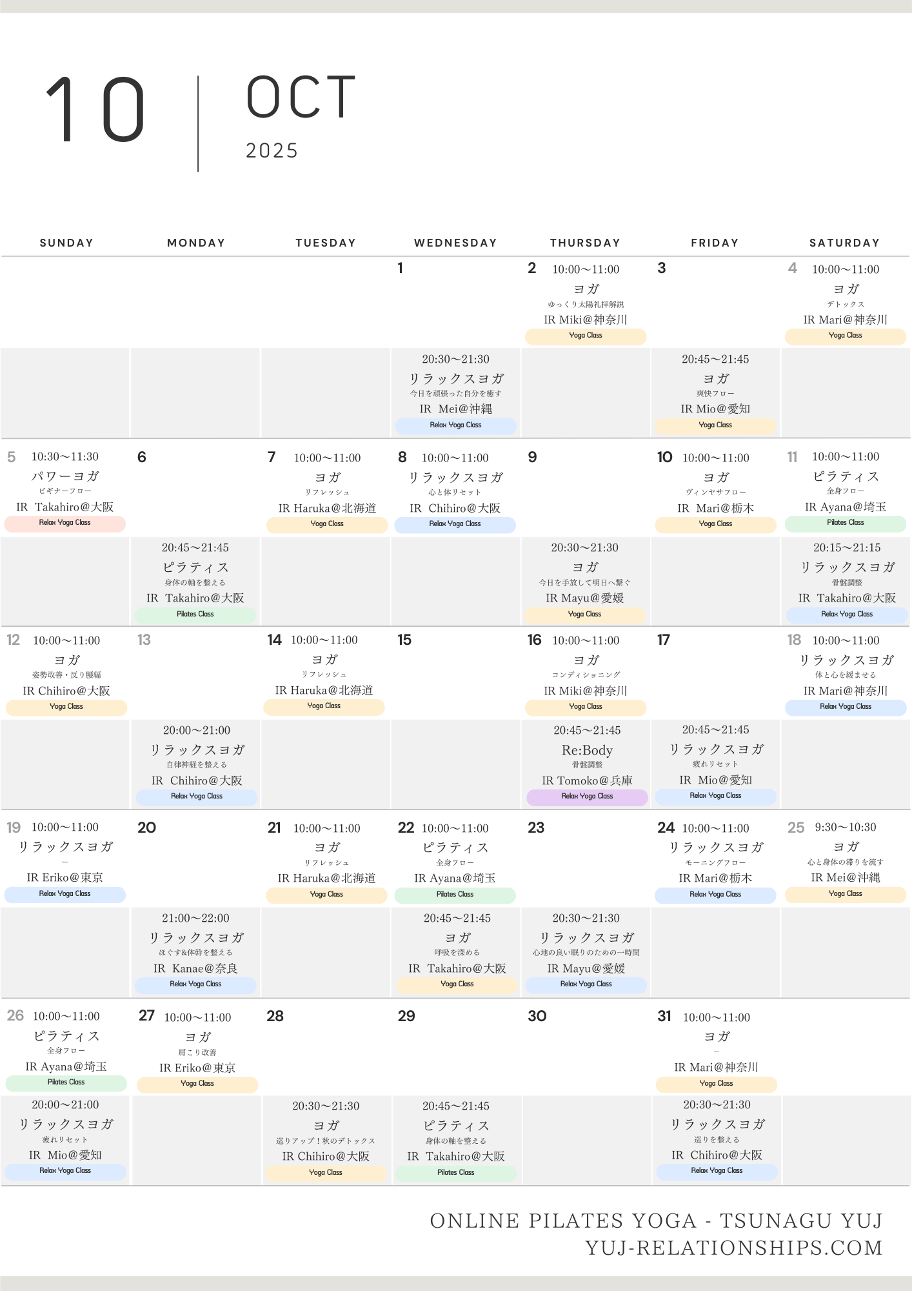This screenshot has height=1291, width=912.
Task: Click the date number 9 cell
Action: coord(532,457)
